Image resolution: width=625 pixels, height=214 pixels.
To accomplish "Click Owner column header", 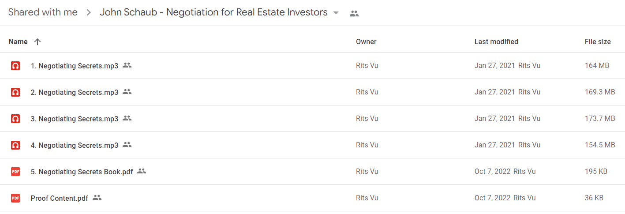I will (x=366, y=41).
